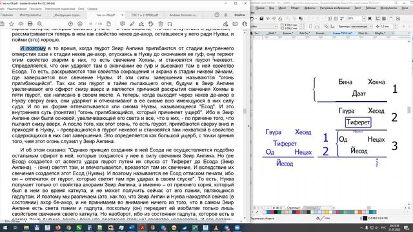The image size is (413, 232).
Task: Open CorelDRAW zoom level dropdown
Action: (x=364, y=19)
